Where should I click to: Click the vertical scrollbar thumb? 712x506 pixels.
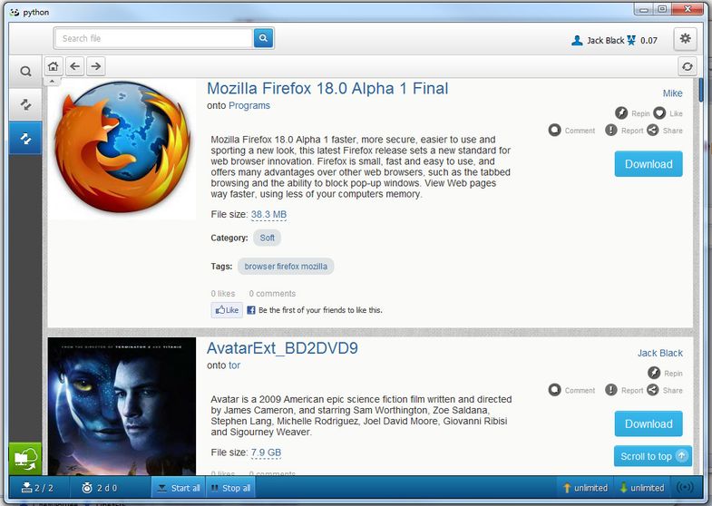700,90
